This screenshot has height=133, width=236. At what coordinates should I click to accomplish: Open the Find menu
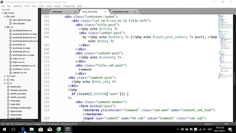27,6
